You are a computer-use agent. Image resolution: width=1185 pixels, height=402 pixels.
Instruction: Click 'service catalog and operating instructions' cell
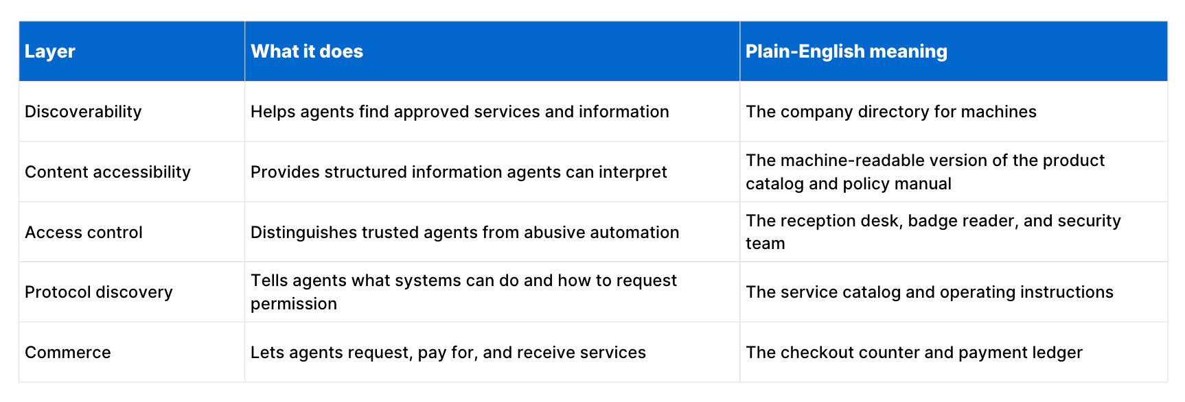coord(954,292)
